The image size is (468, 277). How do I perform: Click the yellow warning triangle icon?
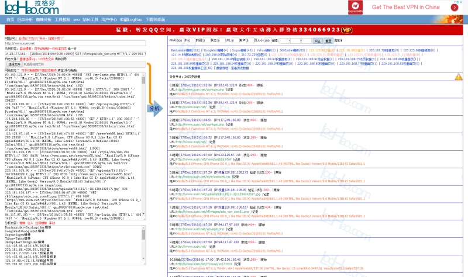(x=459, y=77)
